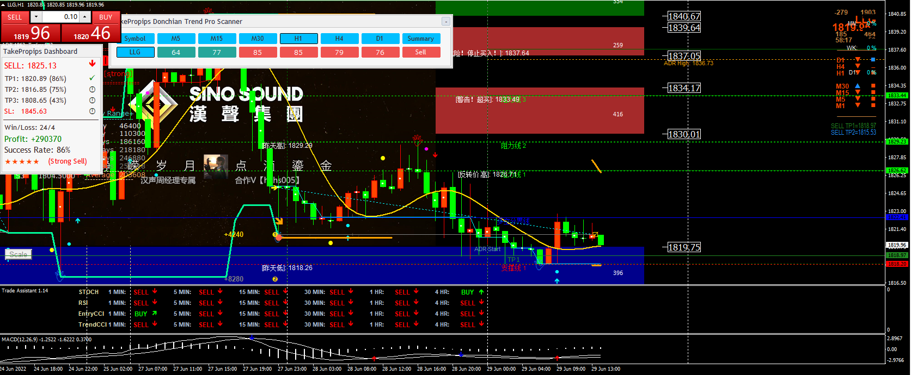
Task: Click the 1837.05 price level label
Action: (684, 56)
